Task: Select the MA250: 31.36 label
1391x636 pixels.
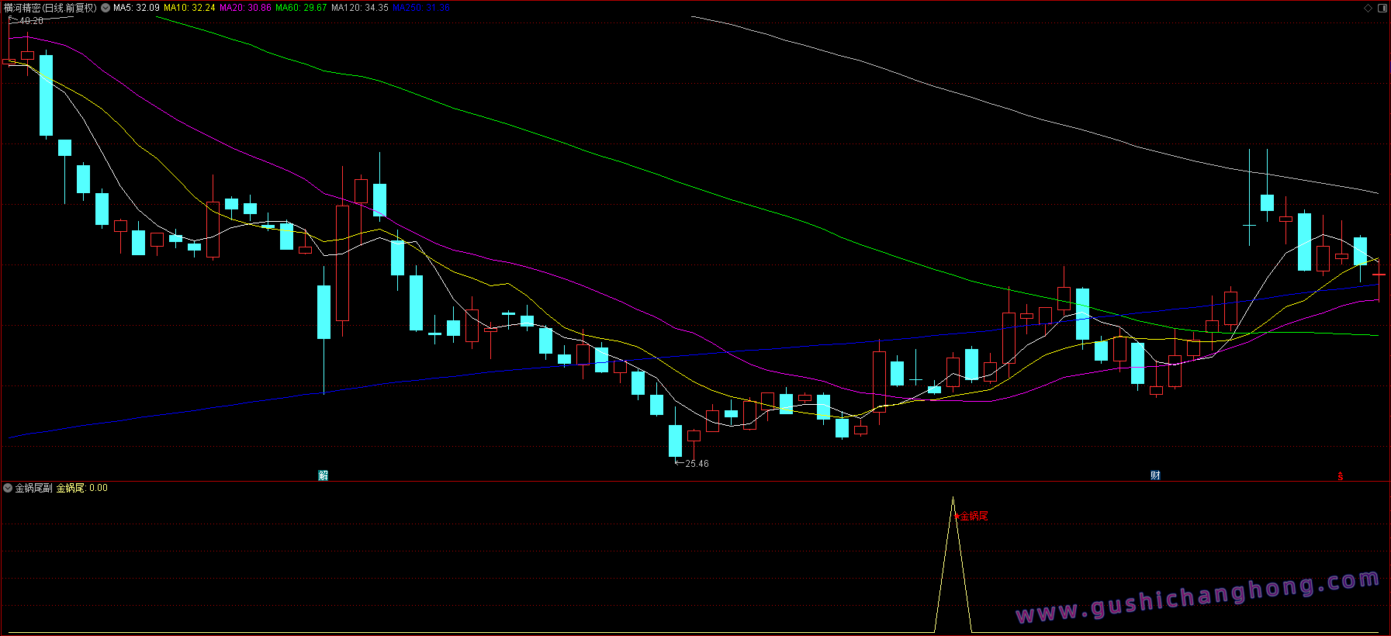Action: click(x=421, y=8)
